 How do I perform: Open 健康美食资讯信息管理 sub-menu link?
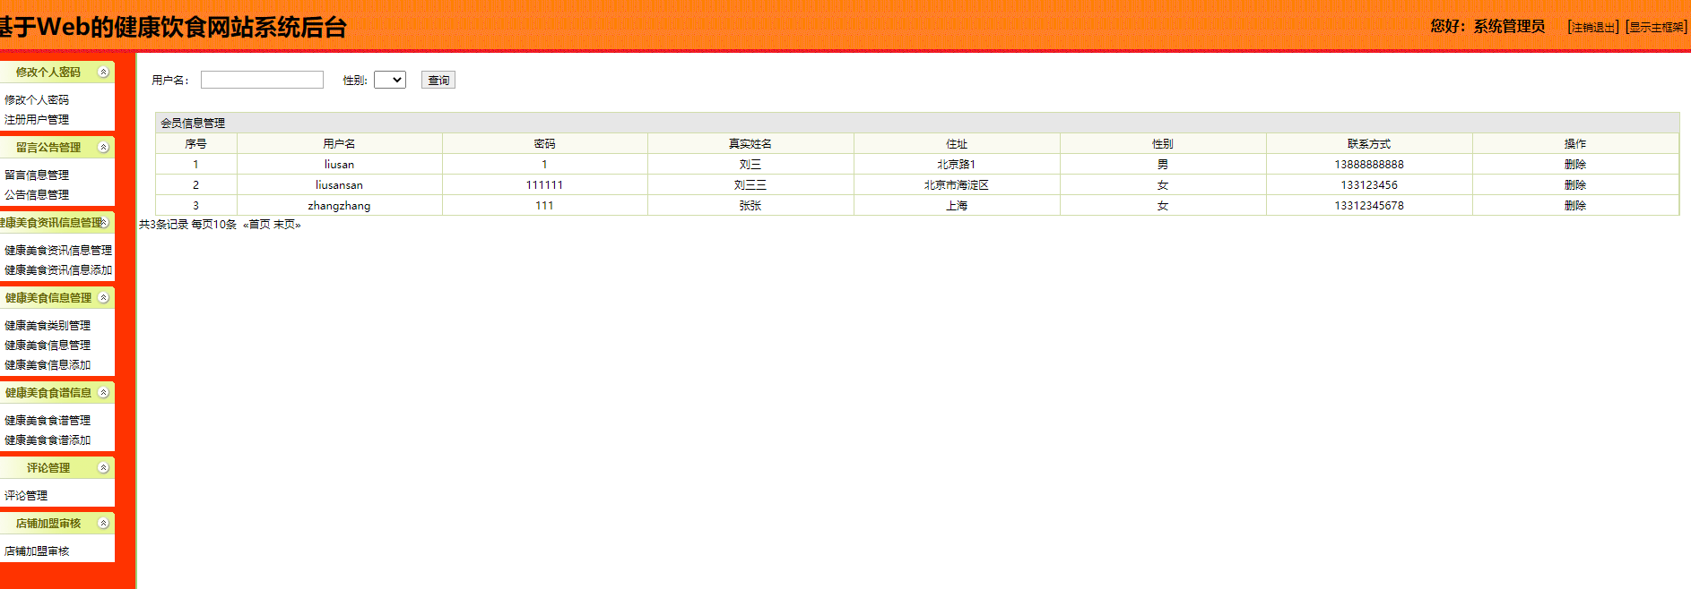click(58, 250)
